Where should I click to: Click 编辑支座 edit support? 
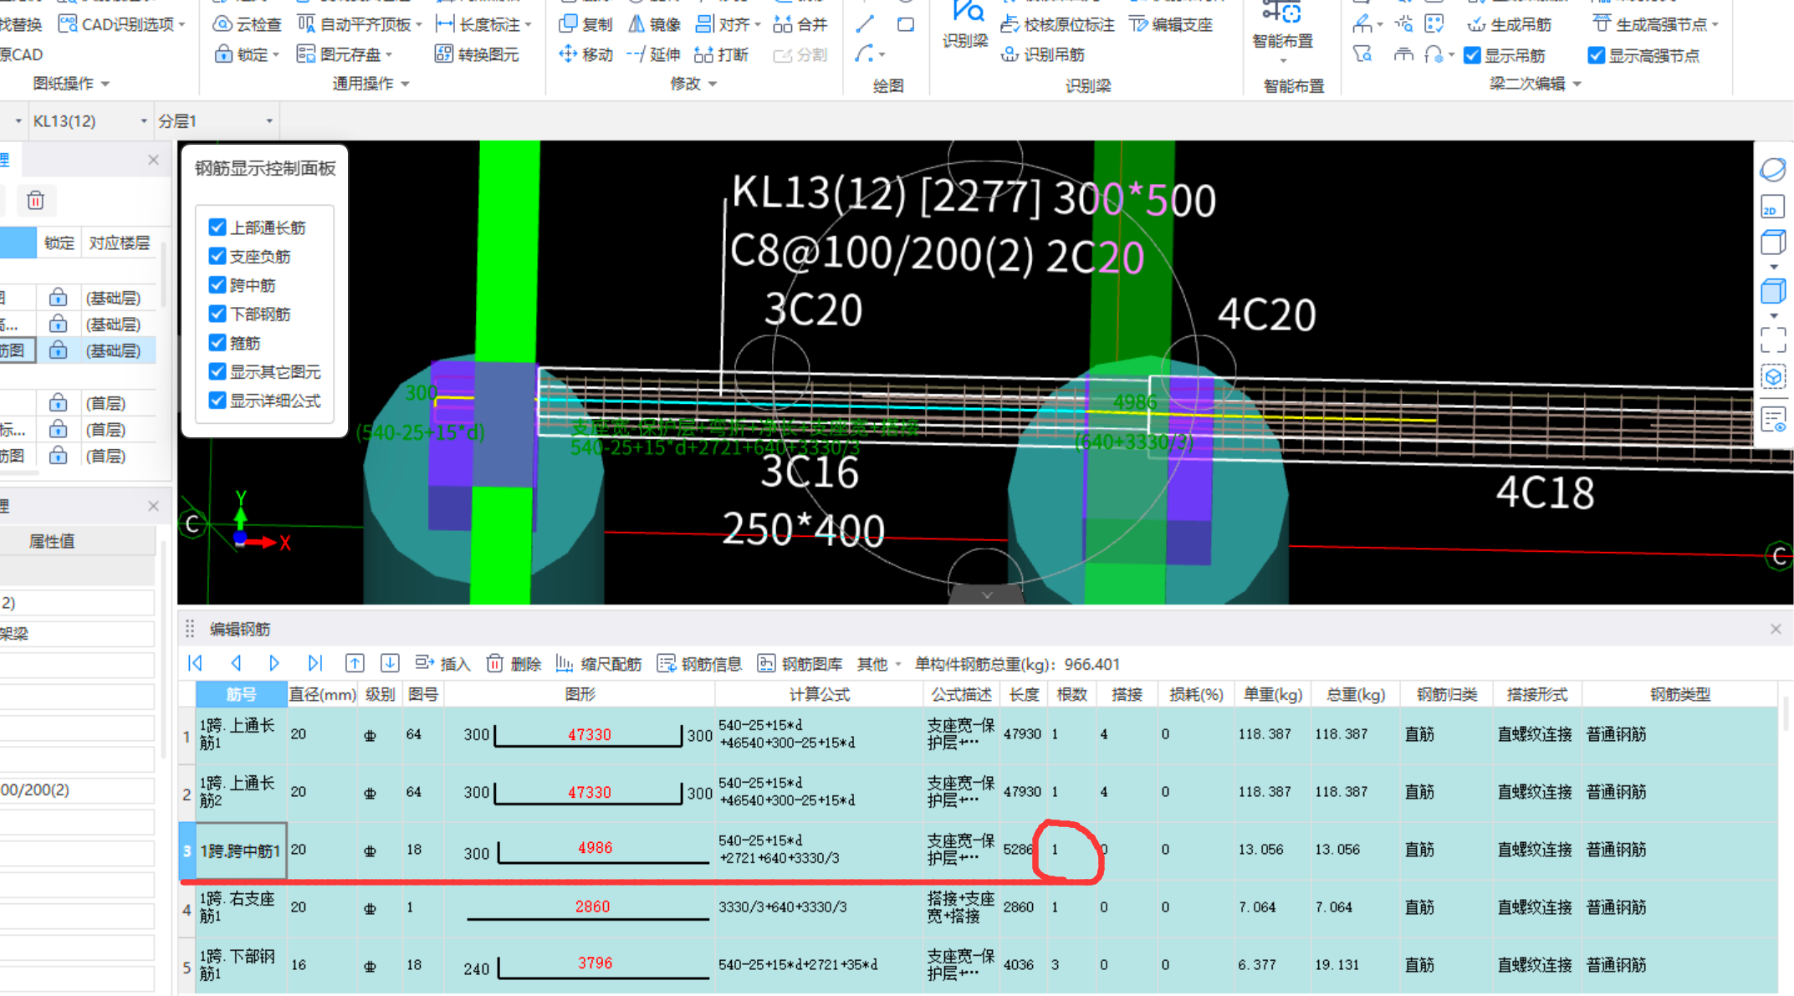[x=1171, y=24]
